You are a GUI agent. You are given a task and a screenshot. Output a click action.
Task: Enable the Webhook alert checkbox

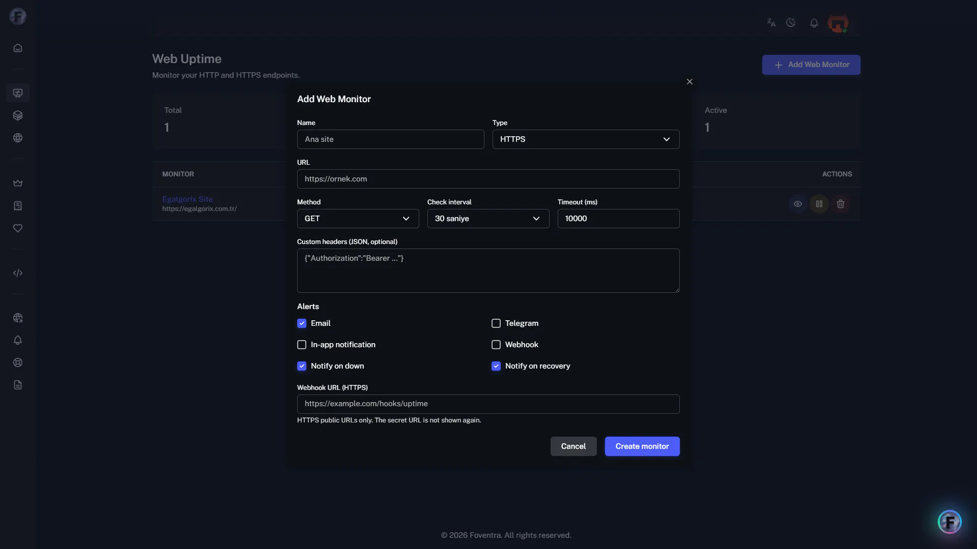pyautogui.click(x=496, y=345)
